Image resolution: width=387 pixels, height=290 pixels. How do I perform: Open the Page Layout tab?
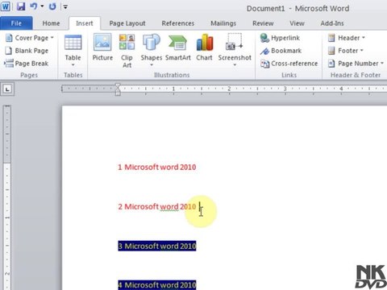pyautogui.click(x=127, y=23)
